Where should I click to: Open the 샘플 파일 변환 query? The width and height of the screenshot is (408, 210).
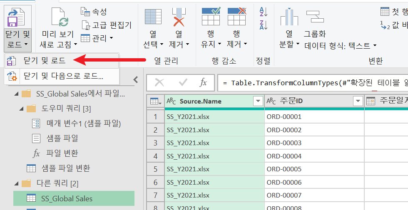click(x=66, y=168)
